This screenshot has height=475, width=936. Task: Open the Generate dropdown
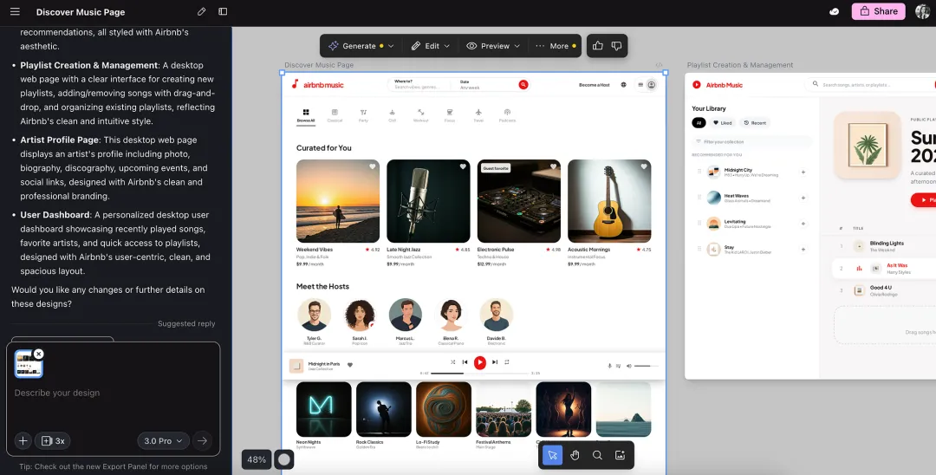361,46
